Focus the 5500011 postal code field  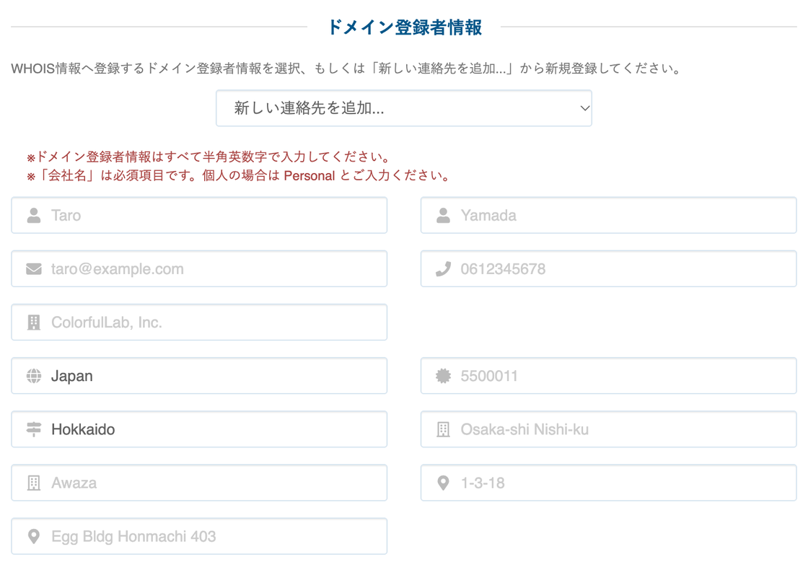pos(609,376)
